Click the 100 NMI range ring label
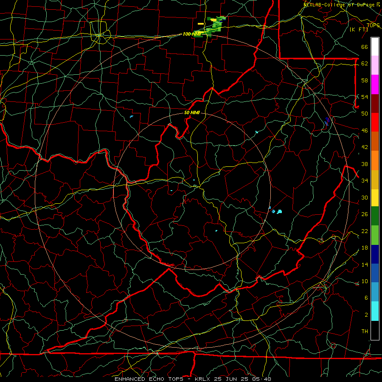 tap(191, 34)
